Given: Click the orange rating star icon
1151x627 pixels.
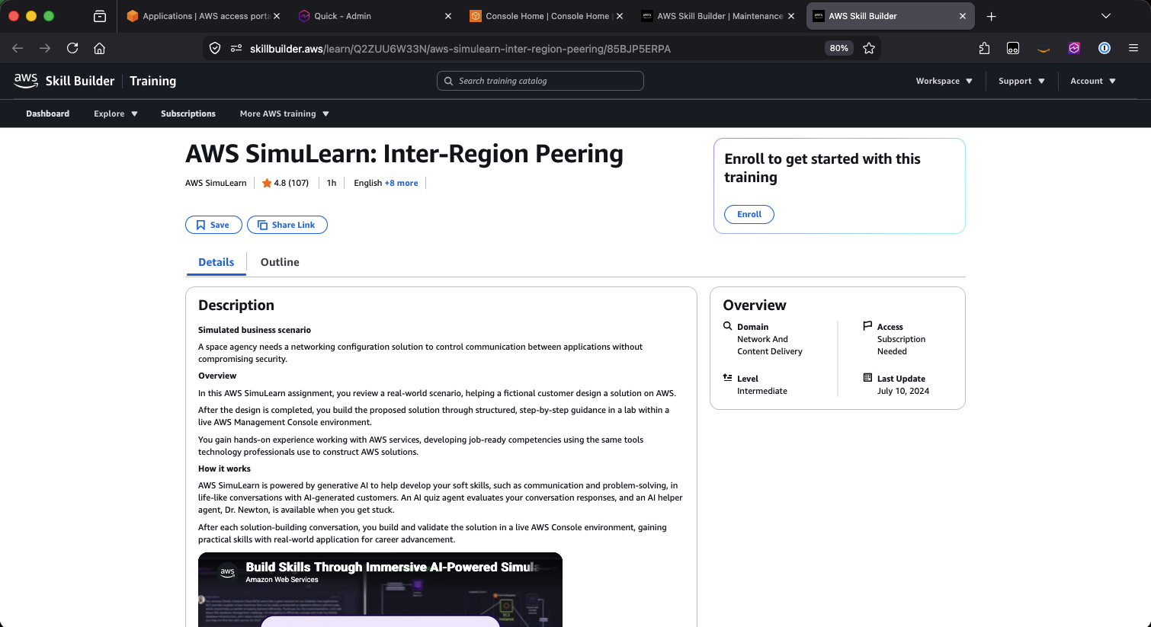Looking at the screenshot, I should pos(267,183).
